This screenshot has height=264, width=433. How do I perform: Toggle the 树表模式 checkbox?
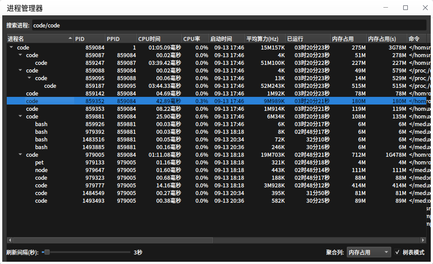click(397, 252)
